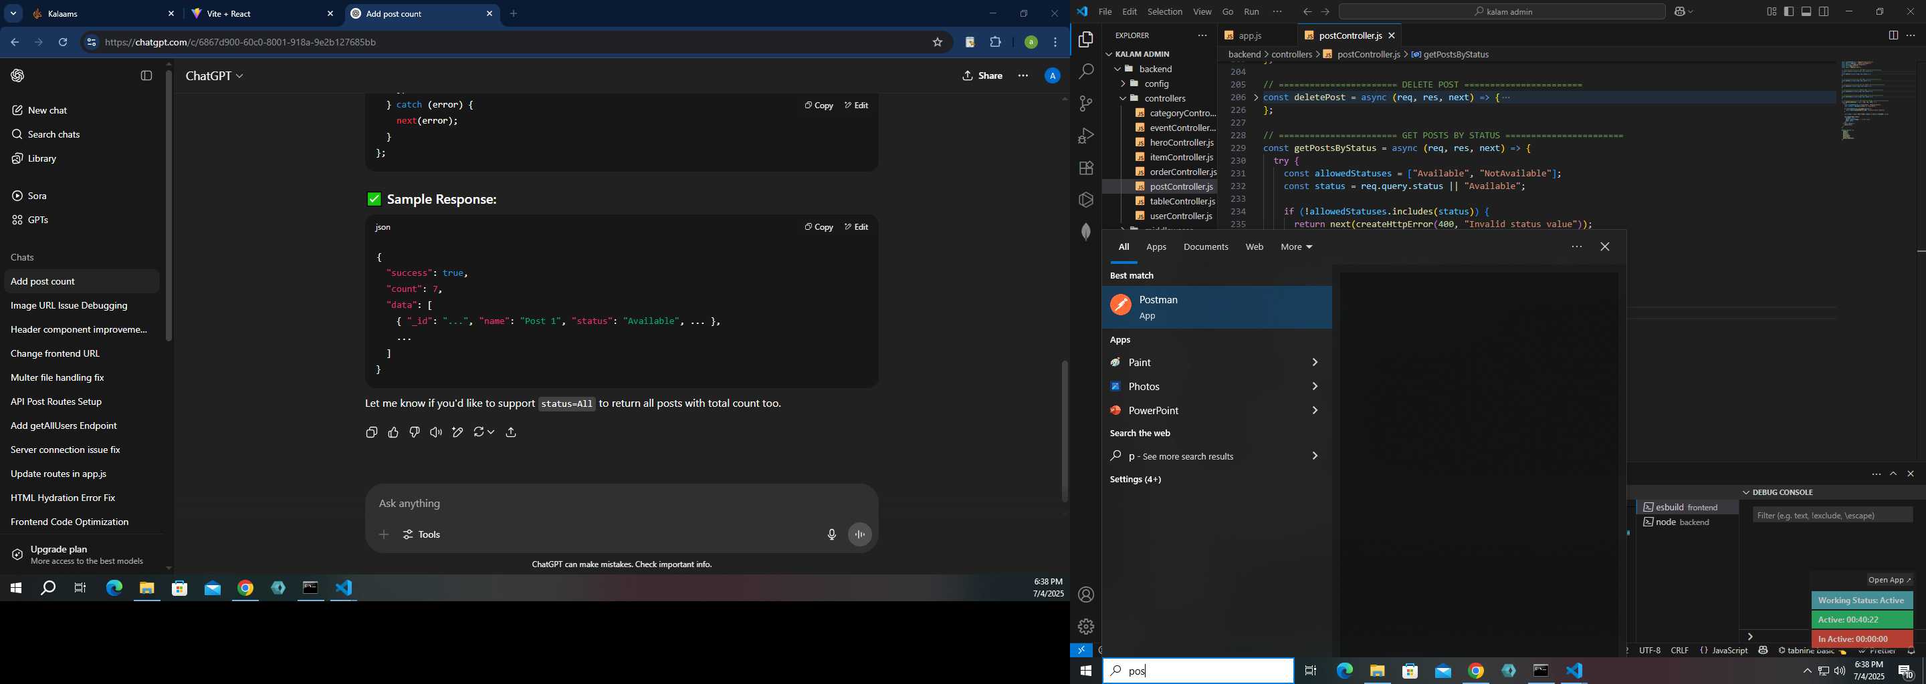1926x684 pixels.
Task: Edit the json code block
Action: (857, 227)
